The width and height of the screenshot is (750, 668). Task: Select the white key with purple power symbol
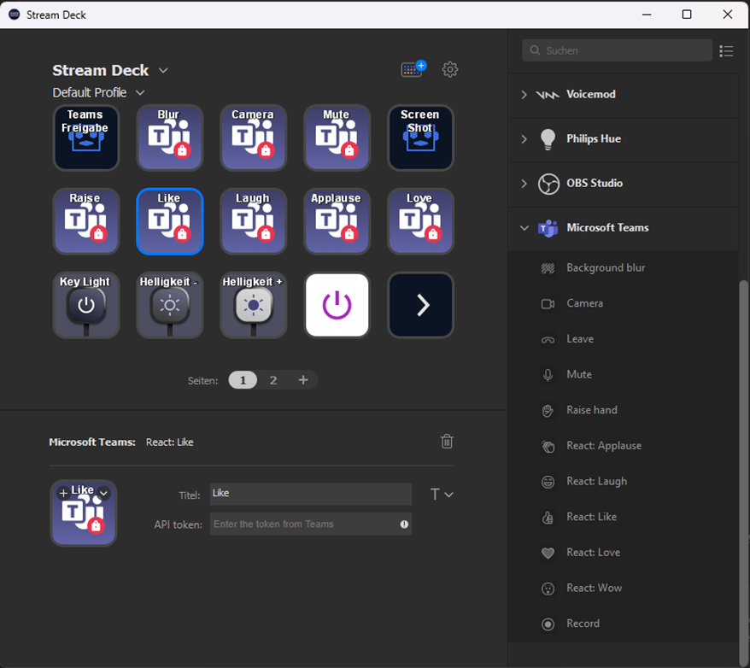337,305
